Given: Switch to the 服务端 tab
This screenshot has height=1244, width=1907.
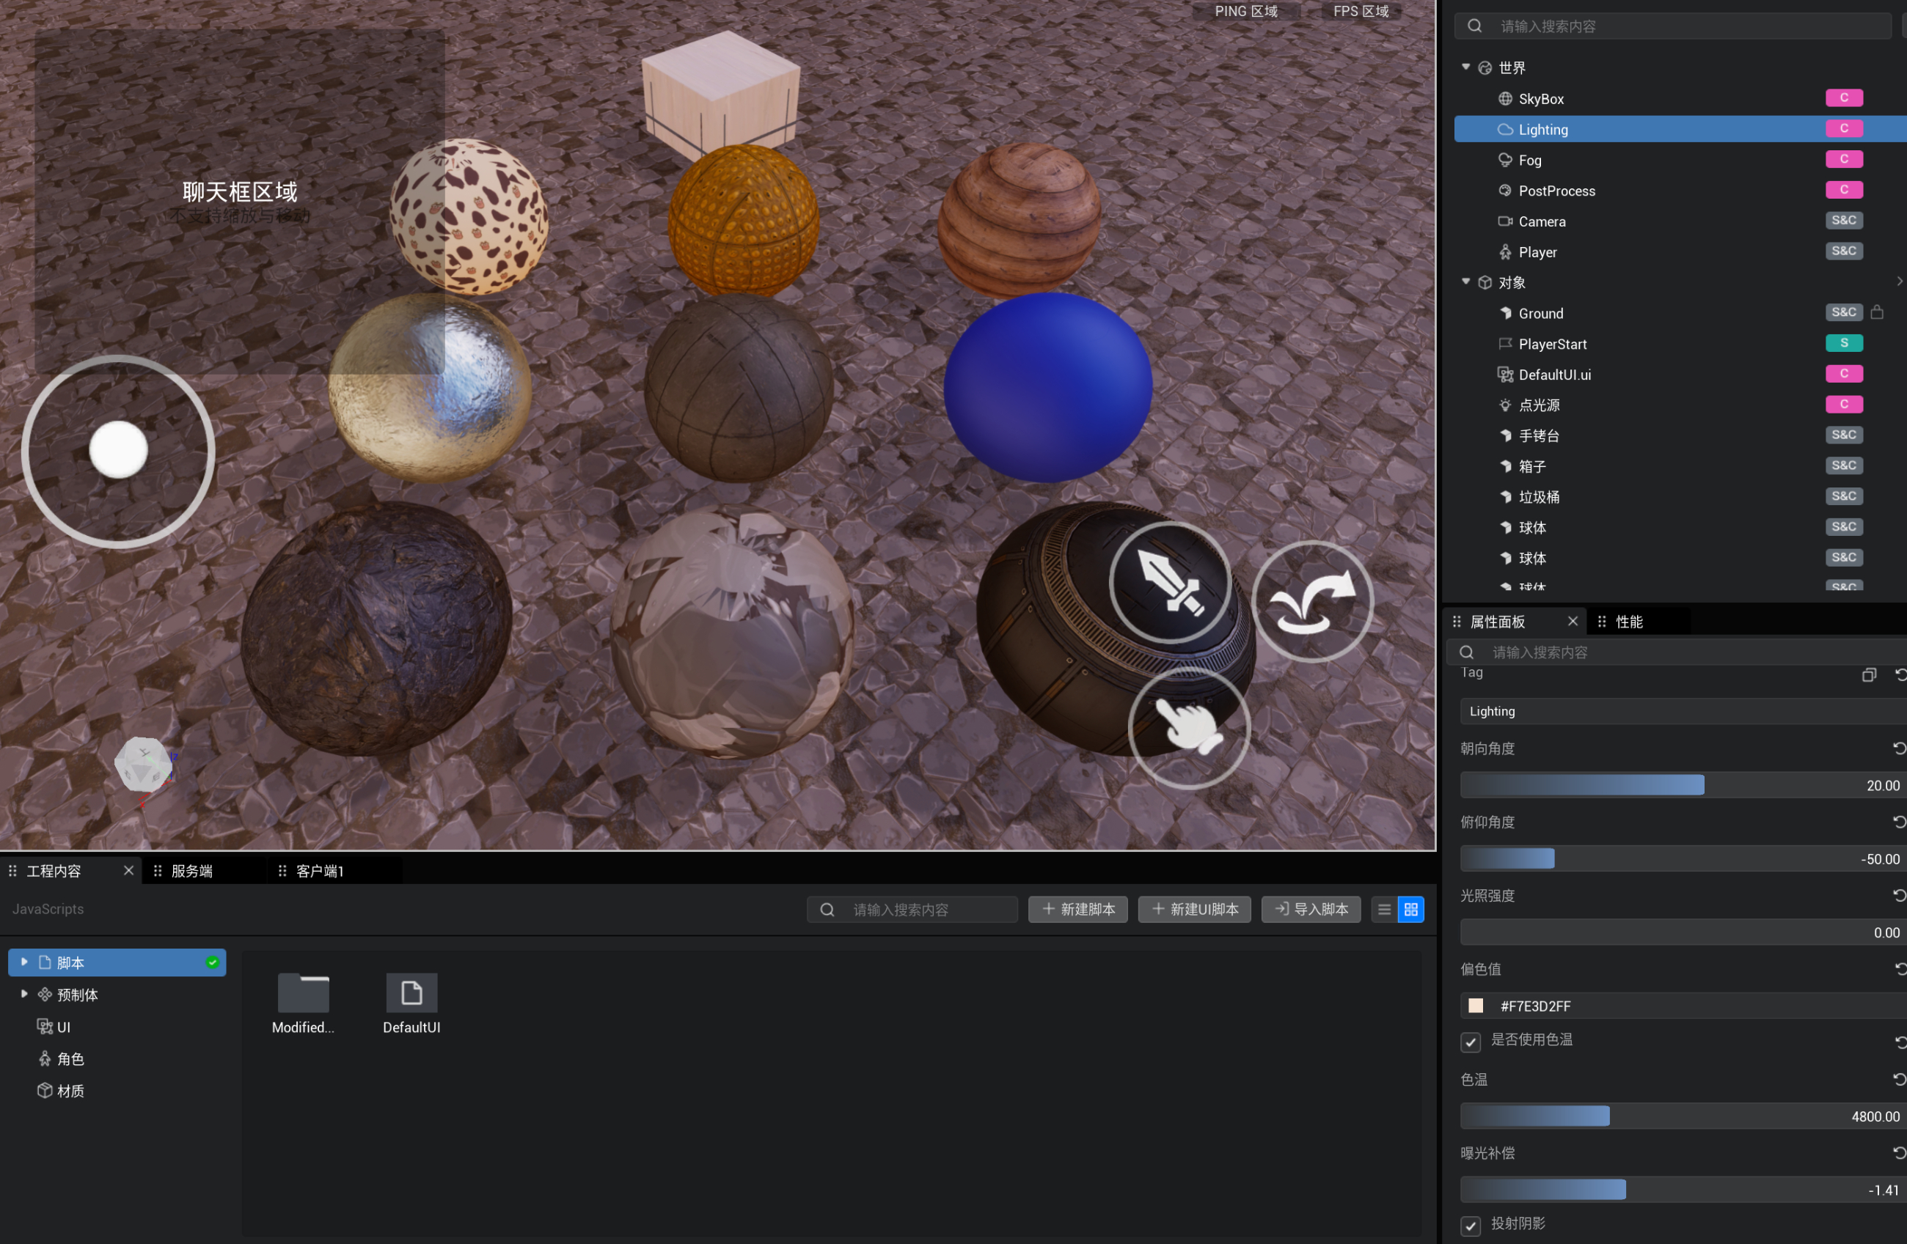Looking at the screenshot, I should [192, 871].
